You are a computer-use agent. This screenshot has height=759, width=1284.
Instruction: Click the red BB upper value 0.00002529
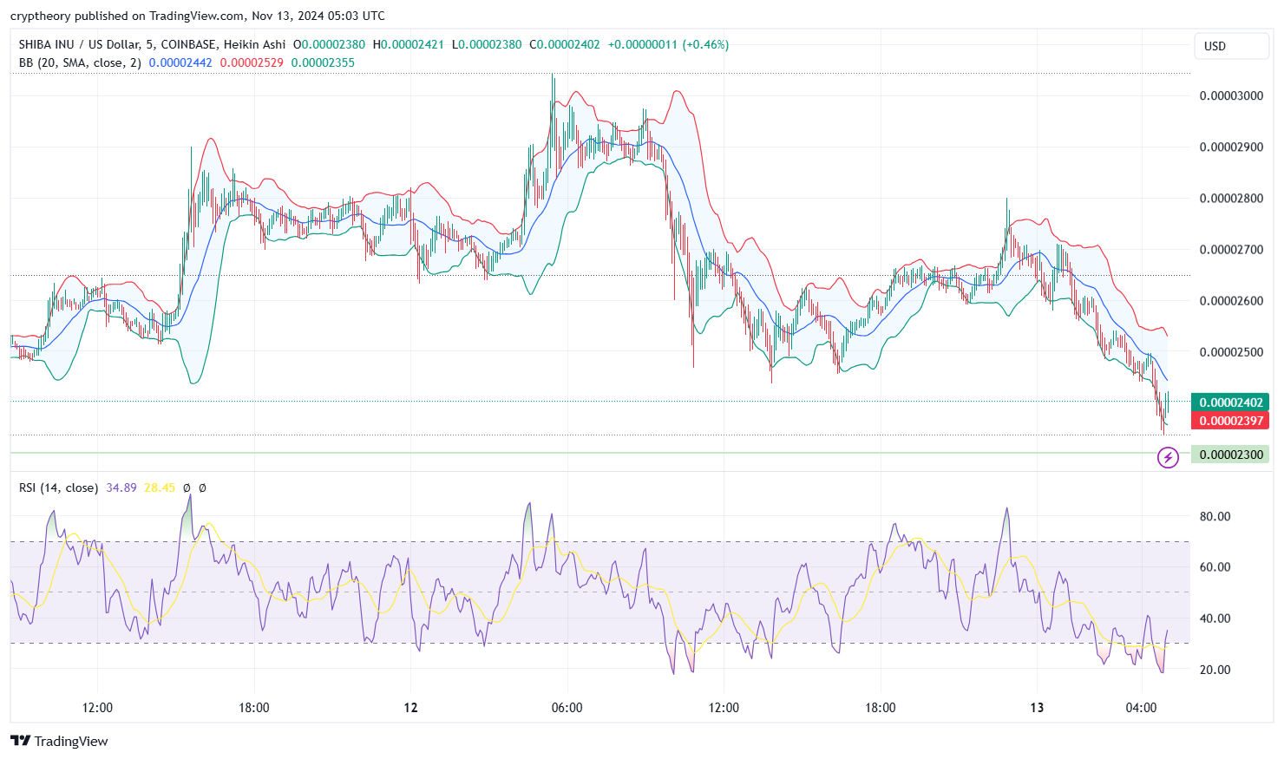252,62
